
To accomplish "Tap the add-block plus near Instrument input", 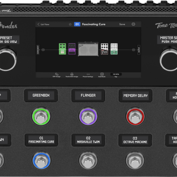I will click(43, 50).
